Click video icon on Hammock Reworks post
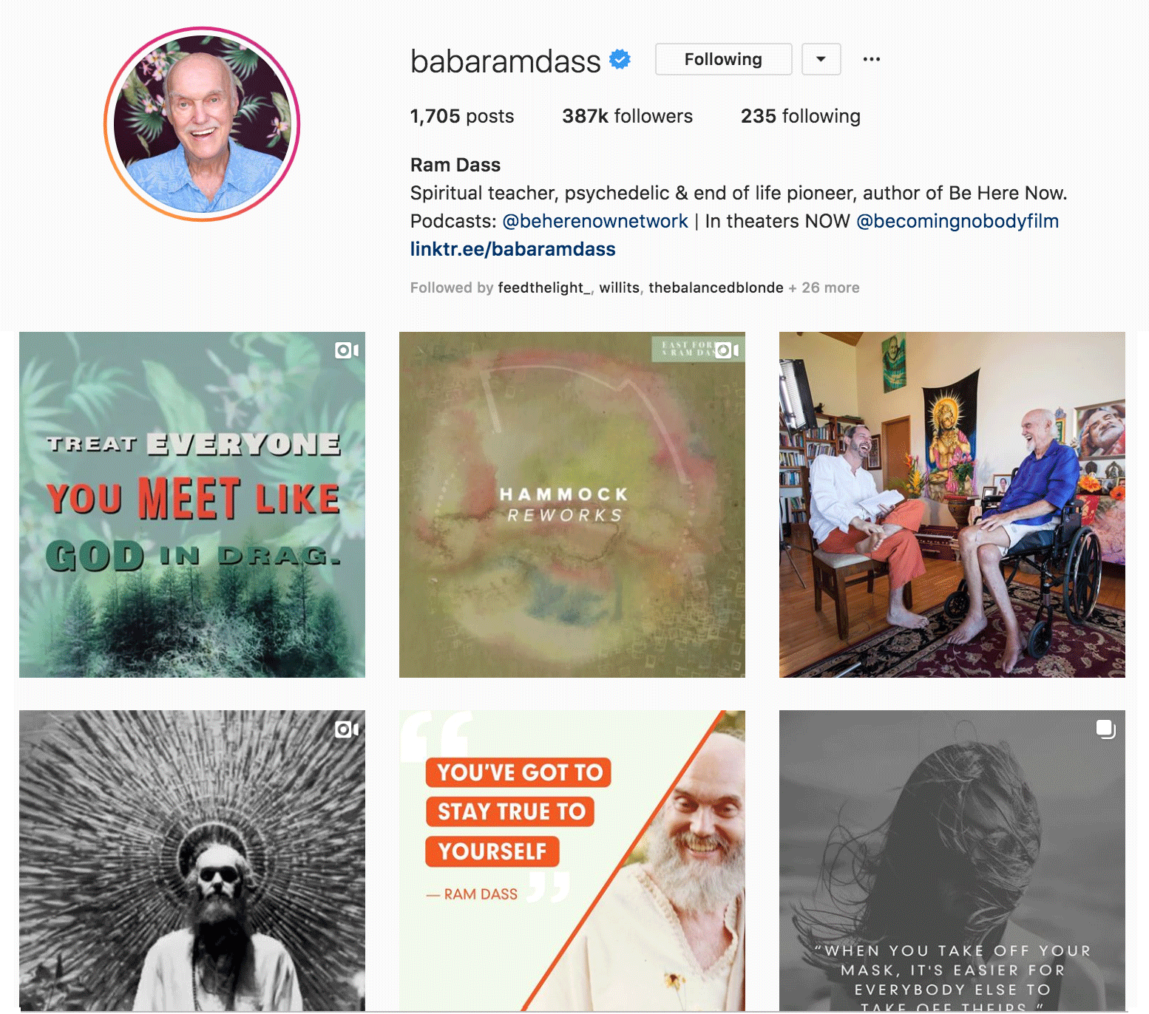 click(727, 350)
